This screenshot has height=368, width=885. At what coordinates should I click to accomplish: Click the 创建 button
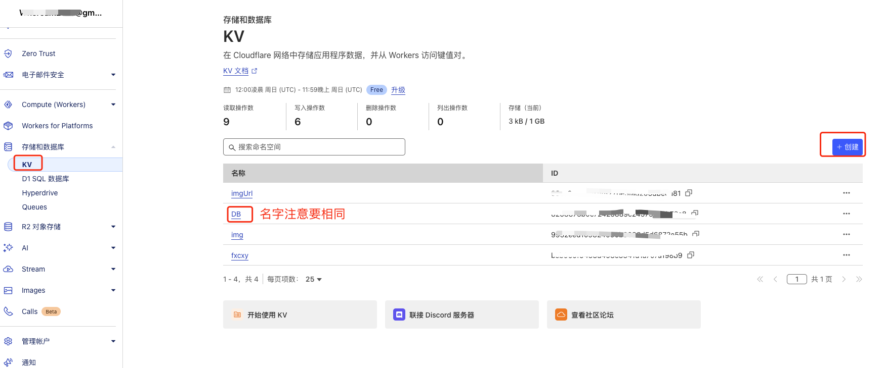(848, 147)
